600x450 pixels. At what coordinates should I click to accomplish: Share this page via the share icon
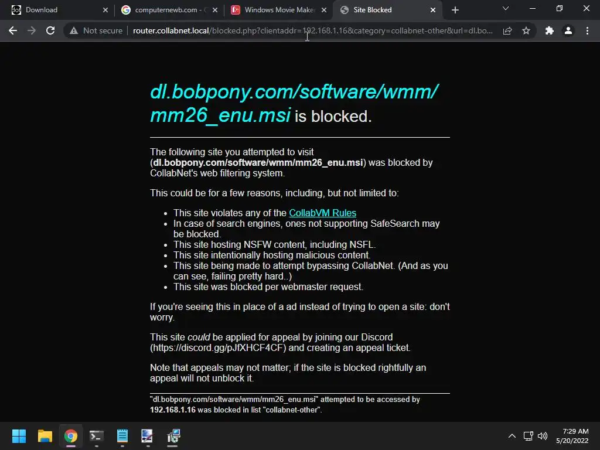[507, 30]
